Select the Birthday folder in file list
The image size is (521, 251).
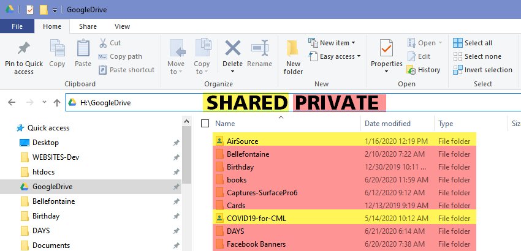[344, 167]
